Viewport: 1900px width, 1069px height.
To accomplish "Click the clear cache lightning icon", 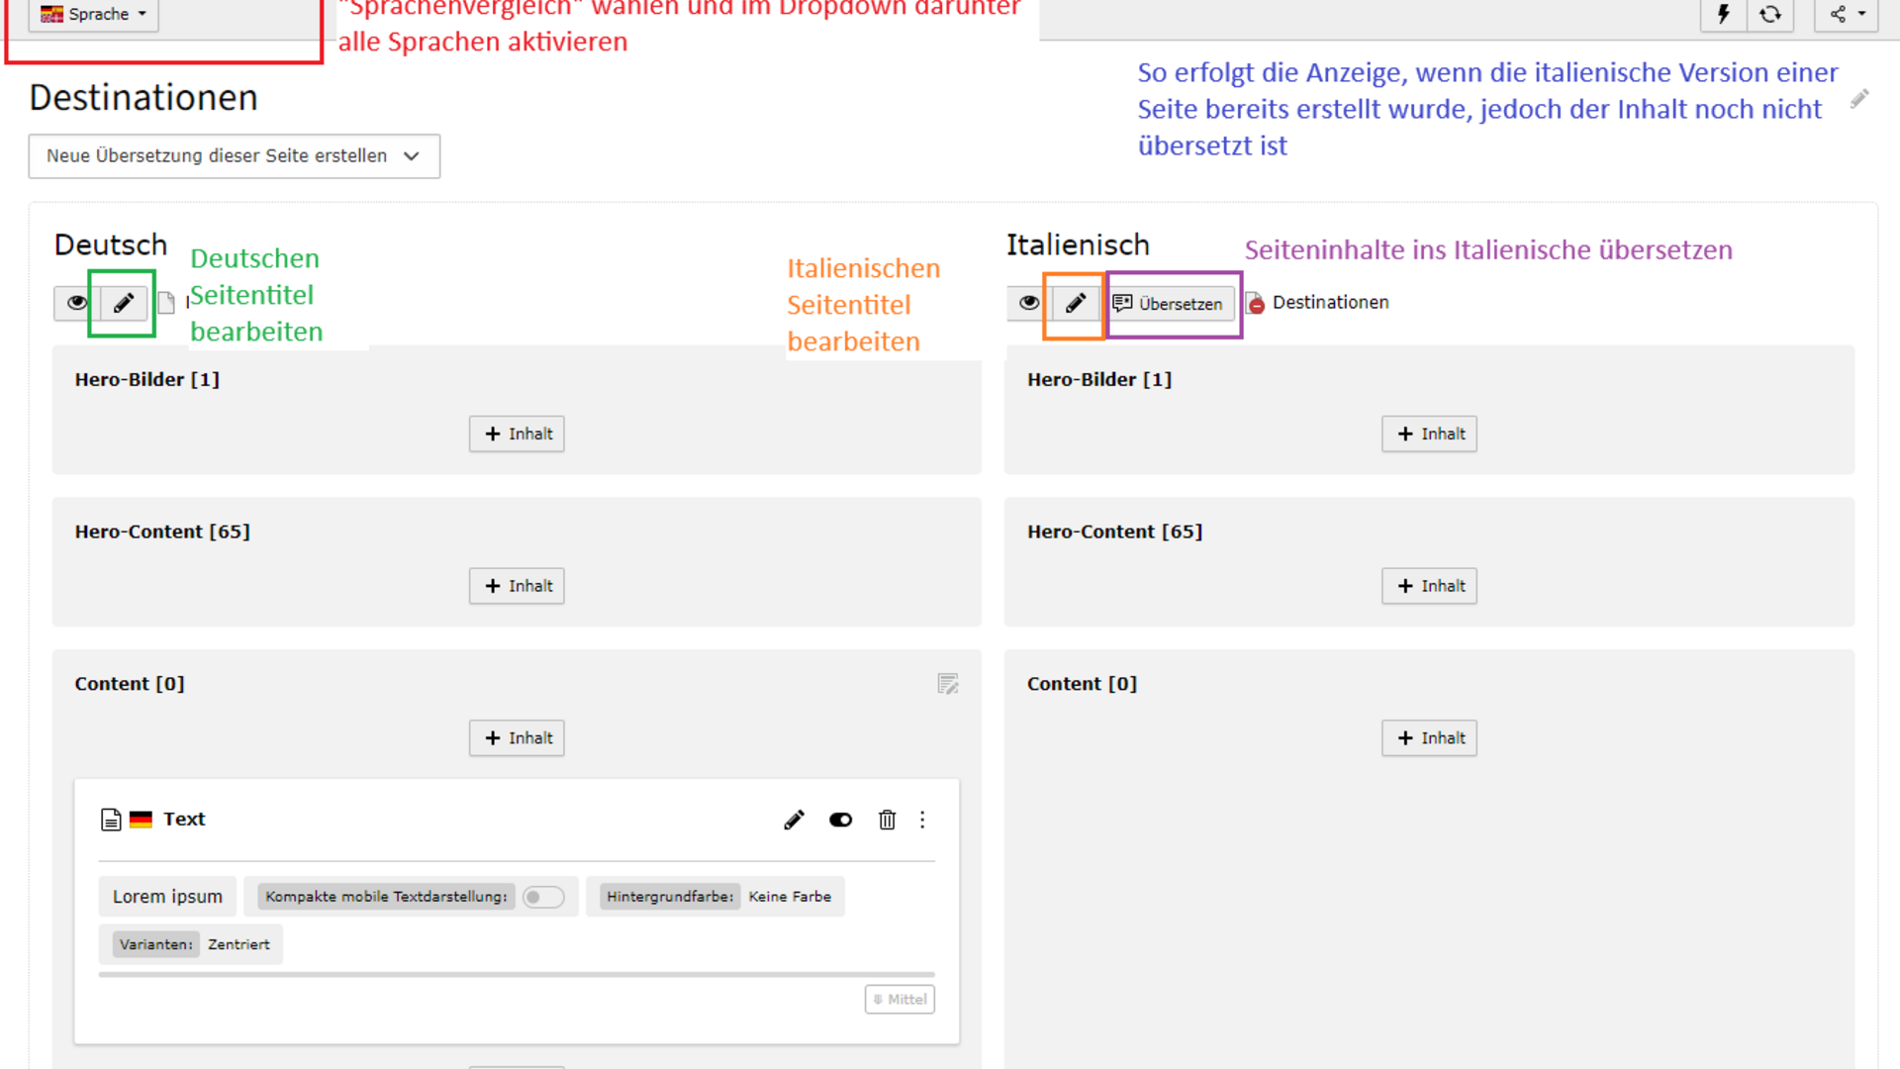I will [x=1723, y=14].
